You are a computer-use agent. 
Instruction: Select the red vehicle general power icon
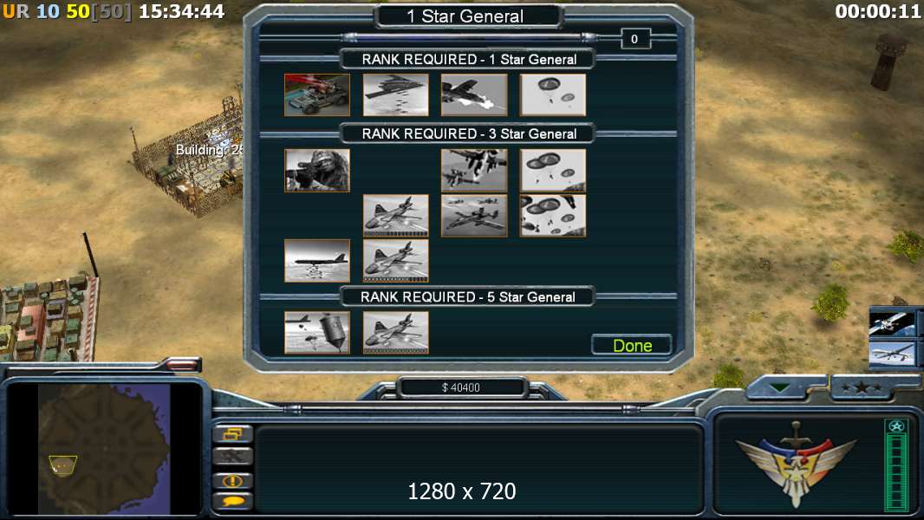(317, 94)
